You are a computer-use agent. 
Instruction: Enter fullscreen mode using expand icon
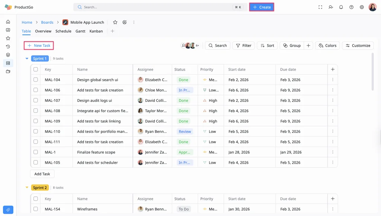[320, 7]
